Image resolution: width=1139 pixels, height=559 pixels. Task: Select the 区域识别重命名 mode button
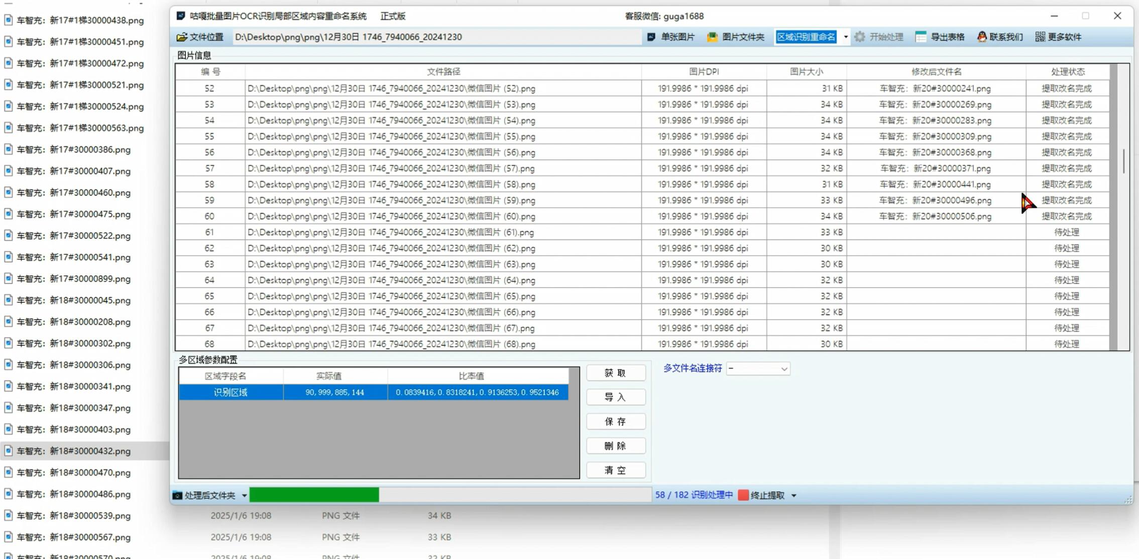pyautogui.click(x=806, y=37)
